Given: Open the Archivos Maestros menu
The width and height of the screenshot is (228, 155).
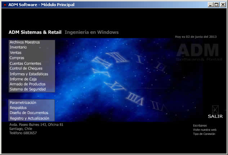Looking at the screenshot, I should tap(25, 42).
